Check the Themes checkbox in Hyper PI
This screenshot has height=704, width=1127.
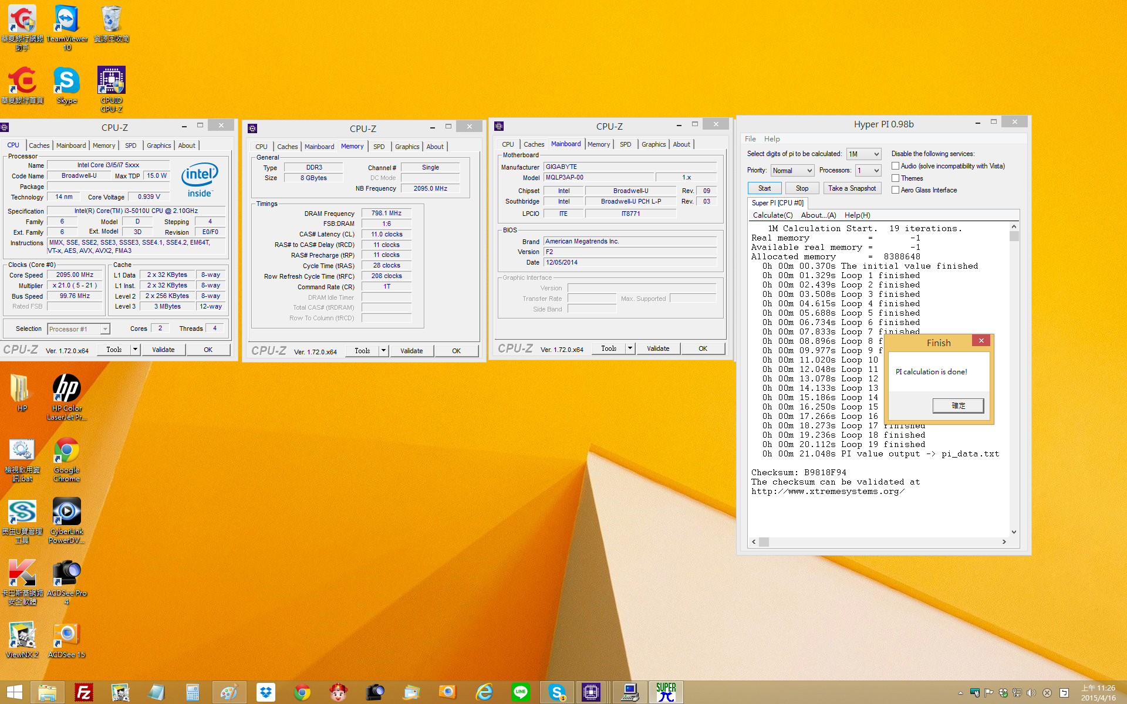tap(896, 178)
